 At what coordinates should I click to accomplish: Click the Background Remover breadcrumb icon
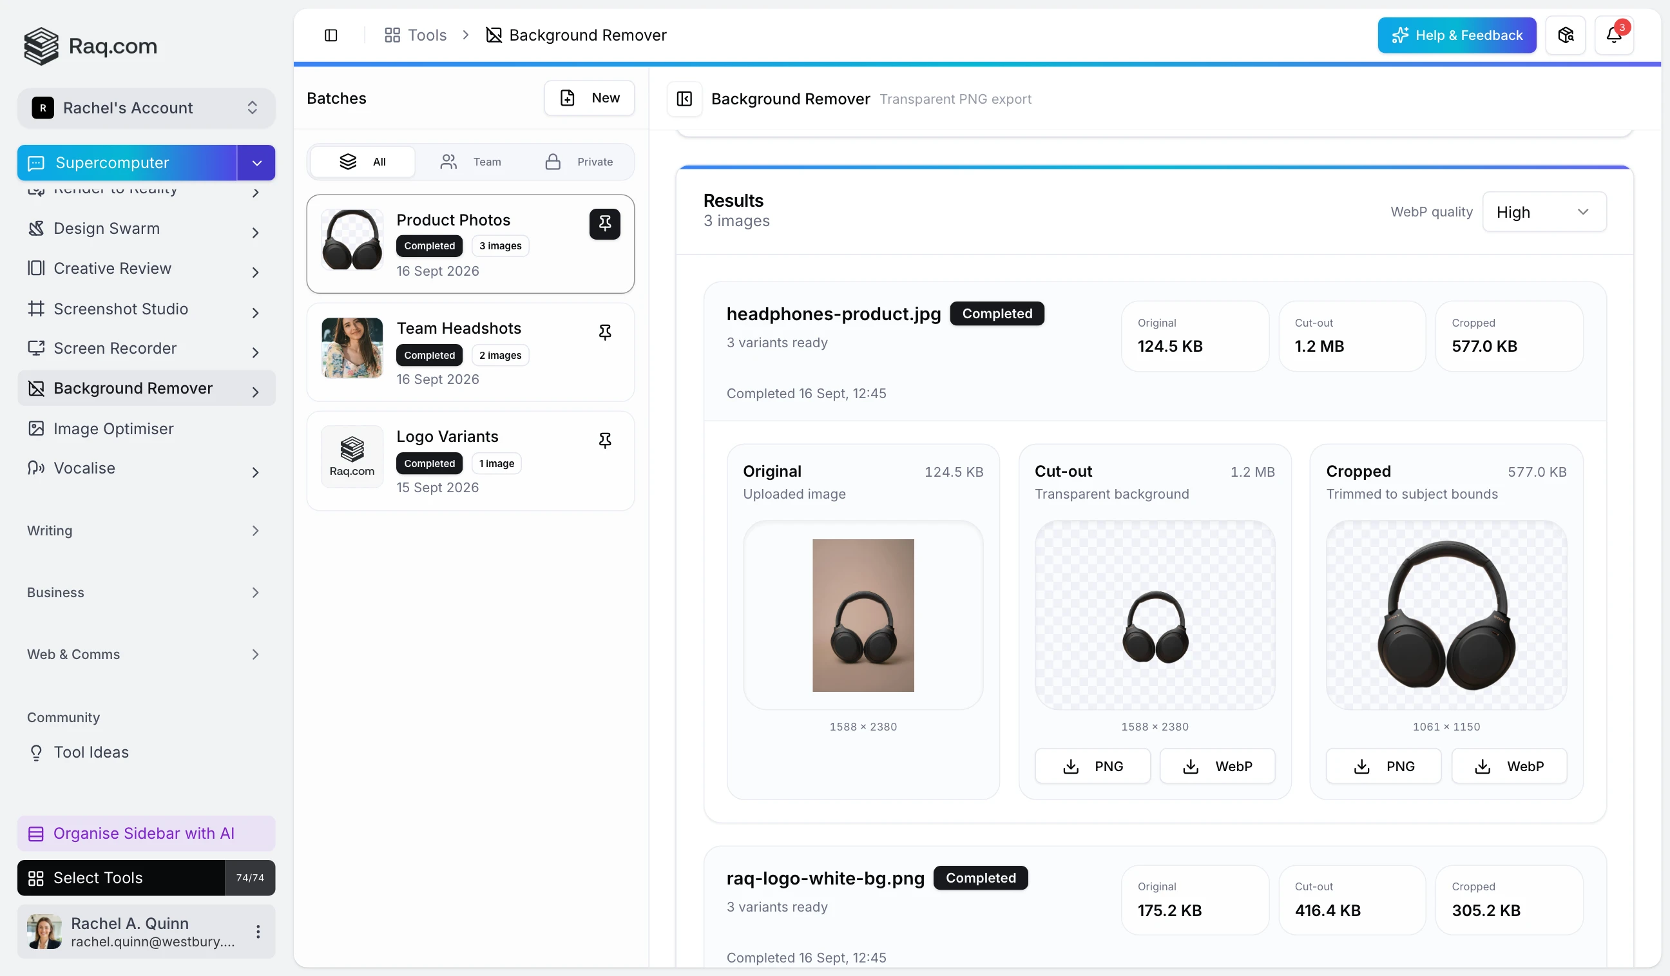[494, 35]
